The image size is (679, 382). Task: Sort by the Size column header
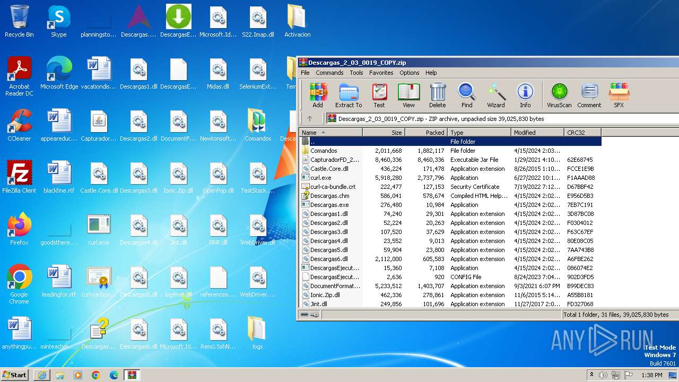coord(384,133)
